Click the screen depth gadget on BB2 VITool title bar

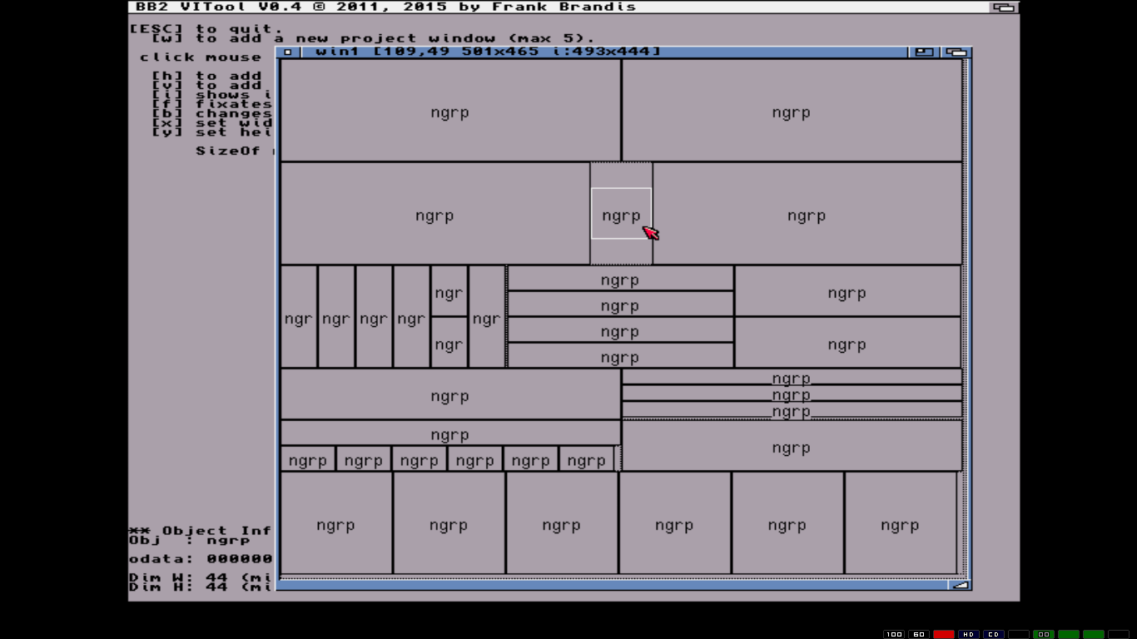[1004, 7]
